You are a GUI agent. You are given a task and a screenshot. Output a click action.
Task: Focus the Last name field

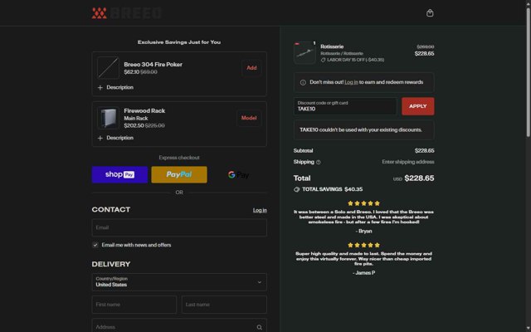[x=224, y=305]
